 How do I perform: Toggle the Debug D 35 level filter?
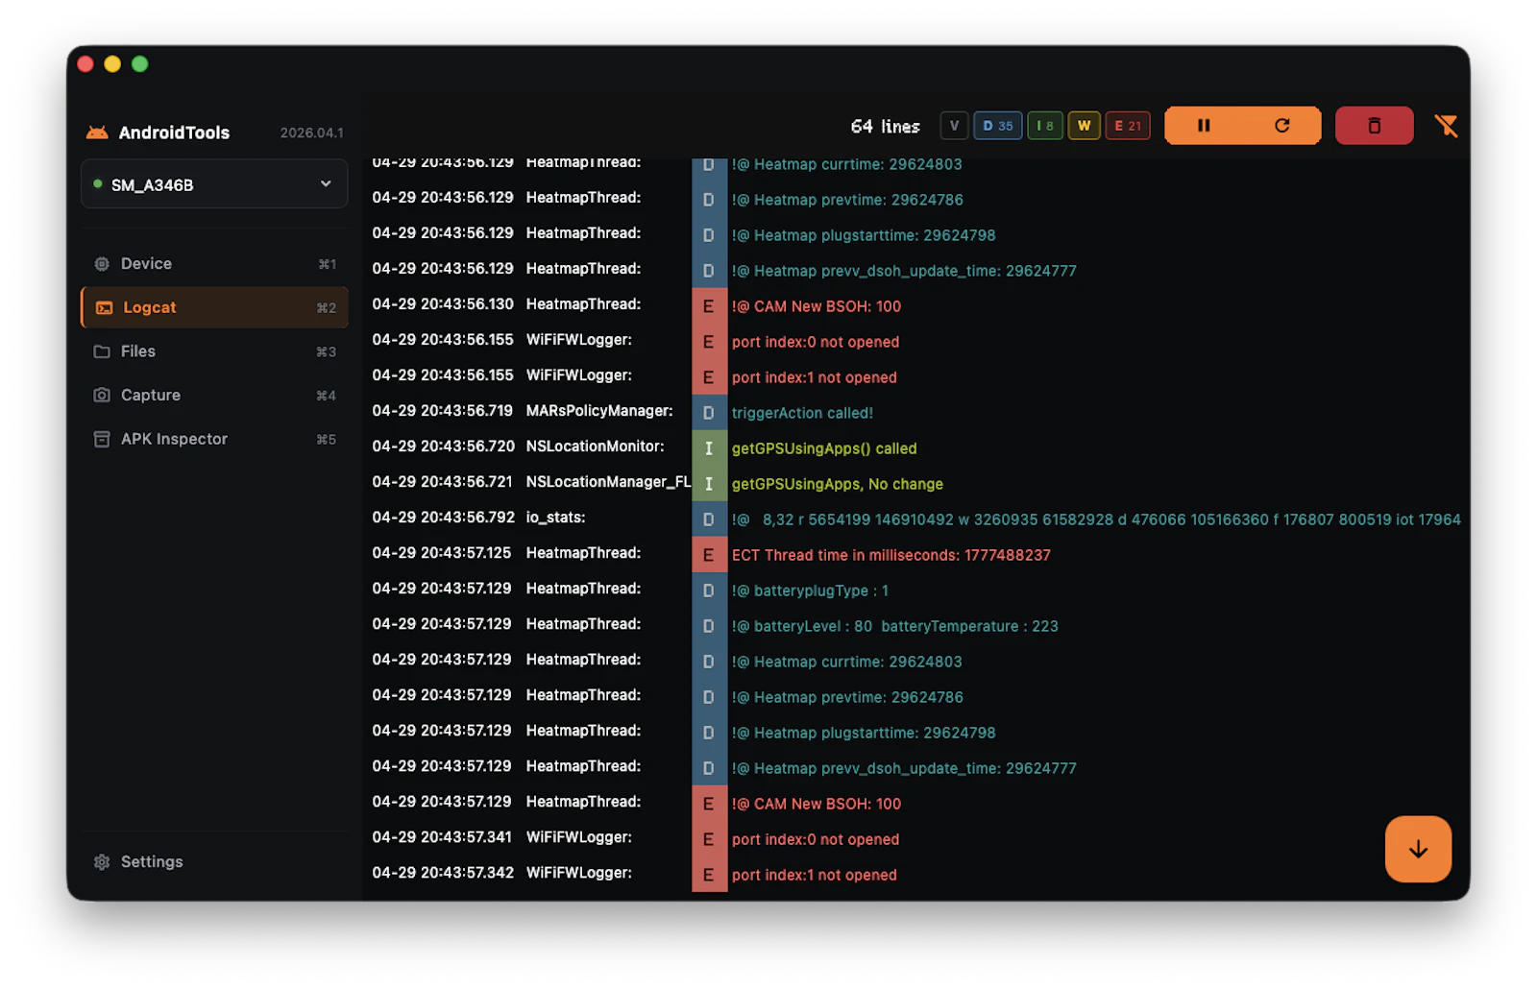[997, 126]
